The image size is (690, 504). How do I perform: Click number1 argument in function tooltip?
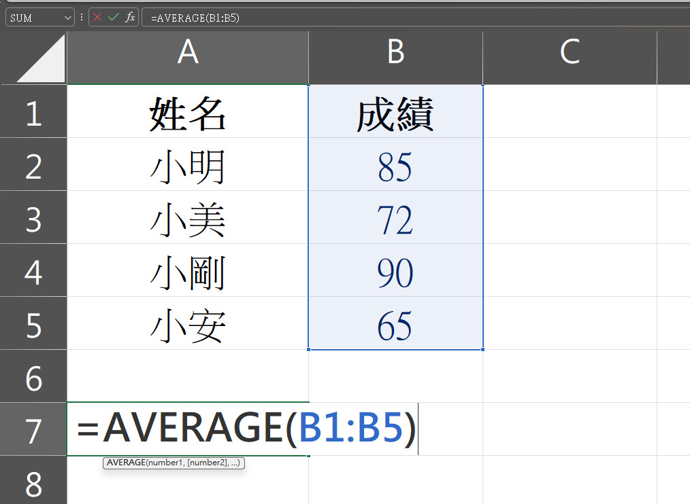pos(165,463)
